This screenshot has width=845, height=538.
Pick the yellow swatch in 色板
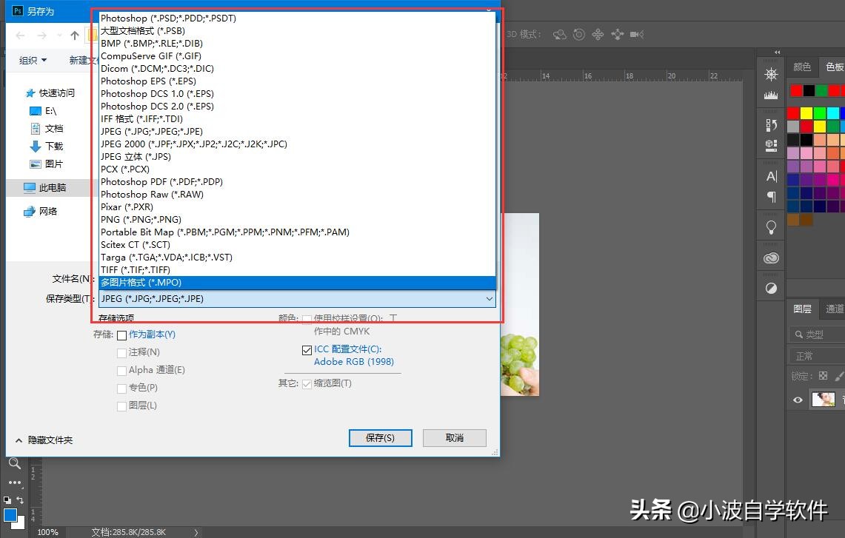tap(806, 113)
